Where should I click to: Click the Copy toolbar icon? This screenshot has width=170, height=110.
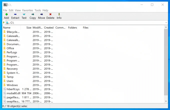(x=33, y=14)
